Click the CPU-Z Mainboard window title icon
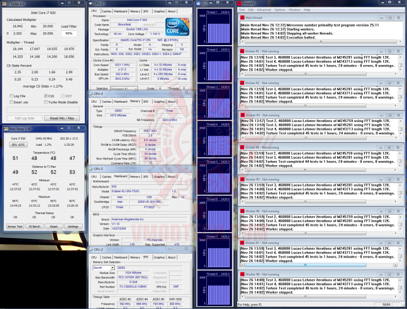This screenshot has width=407, height=309. tap(91, 169)
